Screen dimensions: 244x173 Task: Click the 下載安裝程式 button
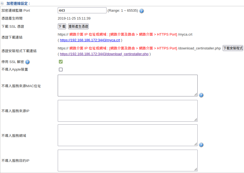coord(233,48)
